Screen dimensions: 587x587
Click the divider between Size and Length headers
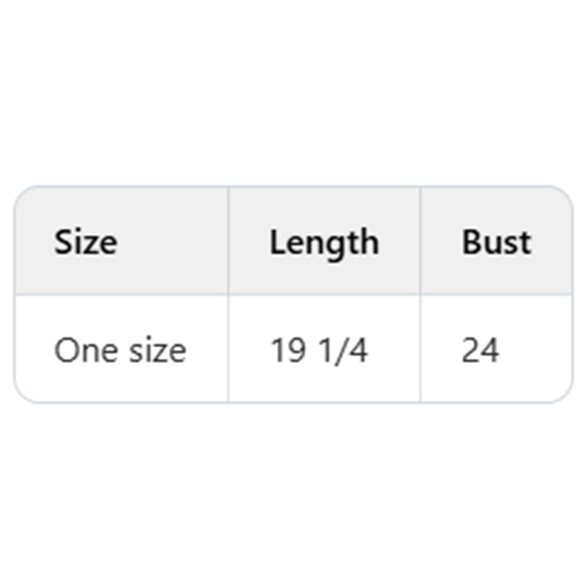tap(228, 242)
